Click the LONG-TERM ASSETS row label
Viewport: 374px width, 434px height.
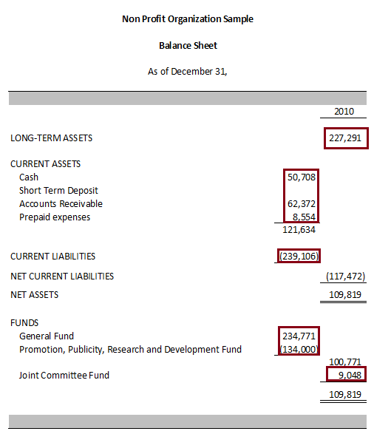51,138
